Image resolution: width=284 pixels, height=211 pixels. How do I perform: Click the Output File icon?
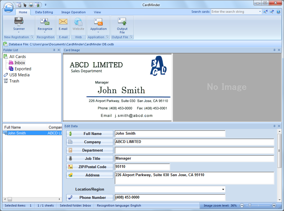(122, 21)
